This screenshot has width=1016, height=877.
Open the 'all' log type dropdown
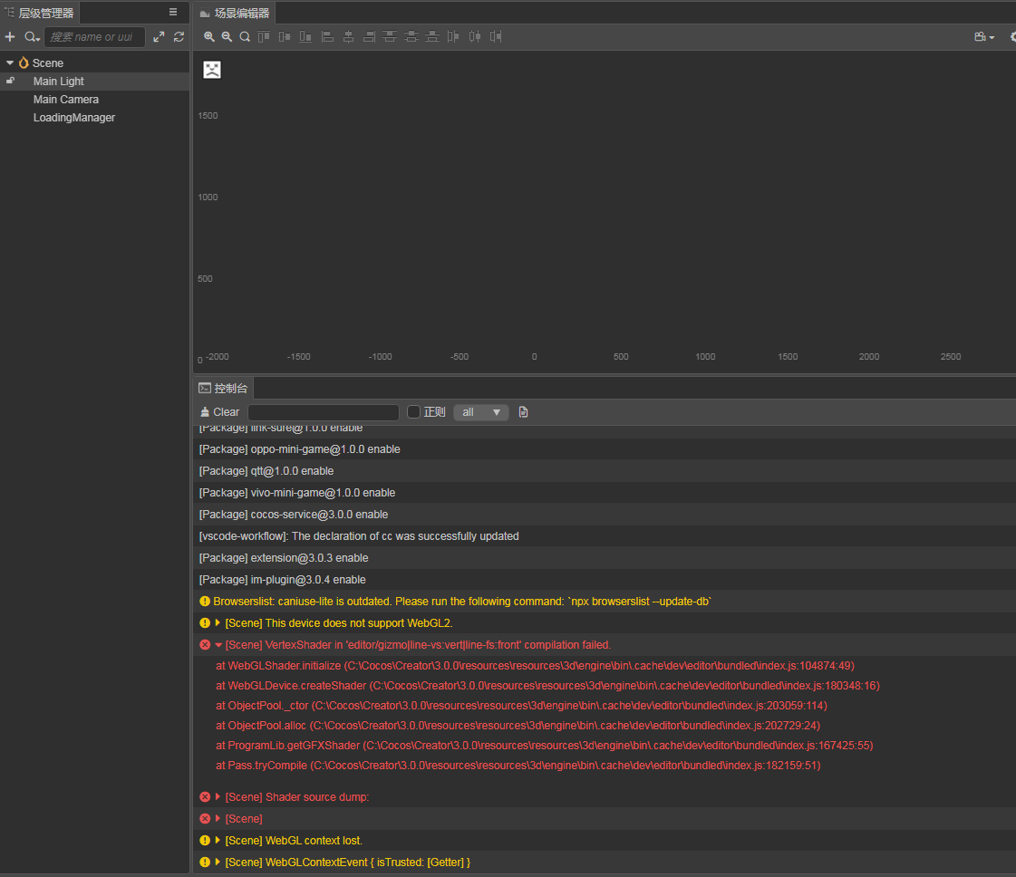pos(480,412)
